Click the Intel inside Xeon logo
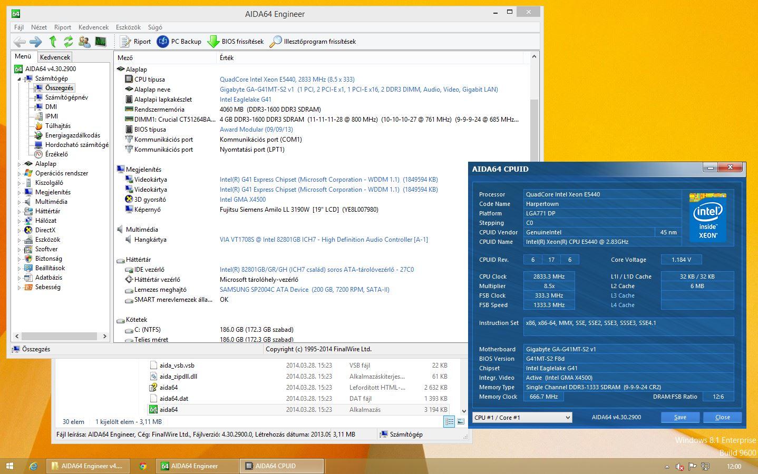Image resolution: width=758 pixels, height=474 pixels. click(708, 216)
